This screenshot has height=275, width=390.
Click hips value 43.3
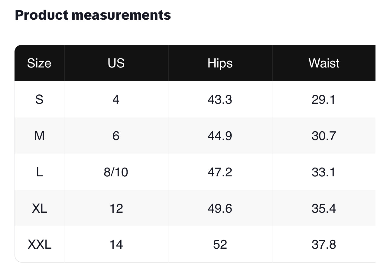(220, 99)
